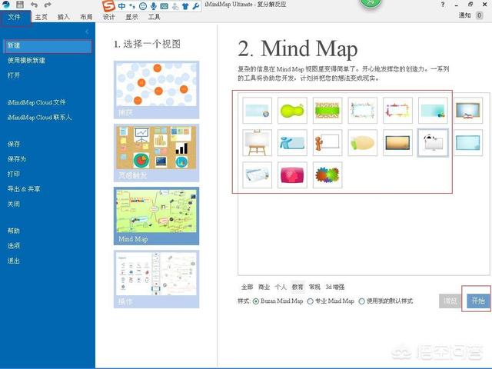Pick the easel whiteboard central idea
The height and width of the screenshot is (369, 492).
pyautogui.click(x=257, y=142)
